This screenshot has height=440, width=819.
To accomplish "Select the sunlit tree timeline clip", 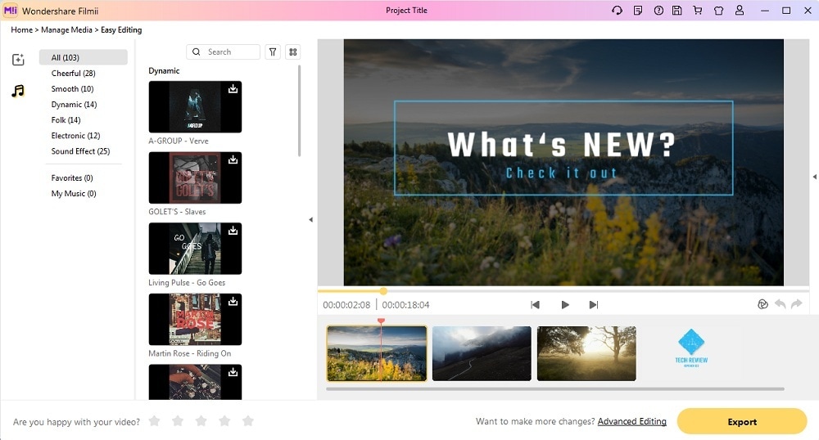I will coord(586,353).
